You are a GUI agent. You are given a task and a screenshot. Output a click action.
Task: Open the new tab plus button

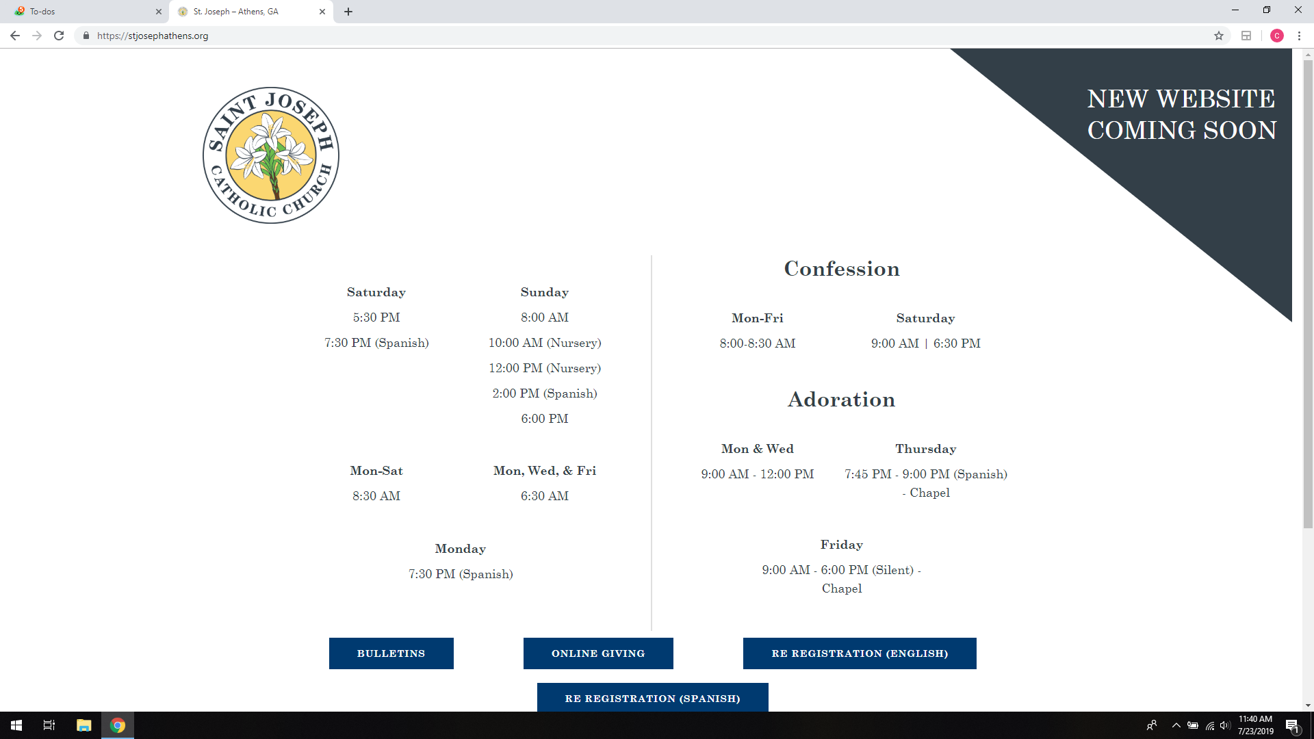pyautogui.click(x=348, y=12)
